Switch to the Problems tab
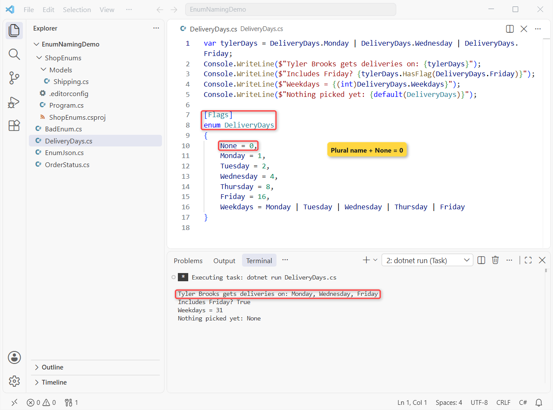The height and width of the screenshot is (410, 553). 188,261
